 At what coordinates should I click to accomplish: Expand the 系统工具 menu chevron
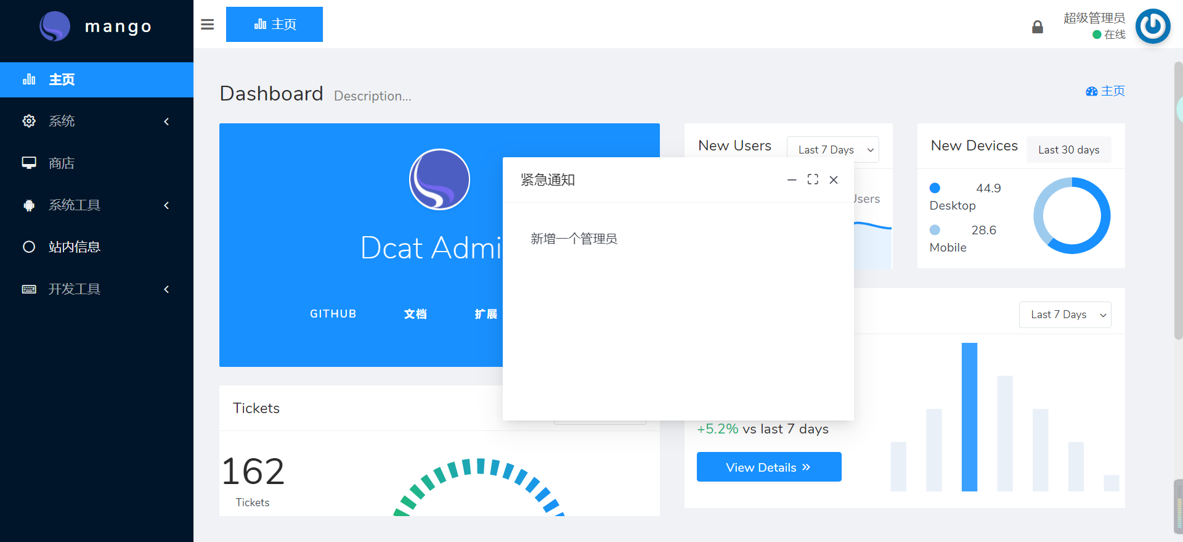[166, 205]
